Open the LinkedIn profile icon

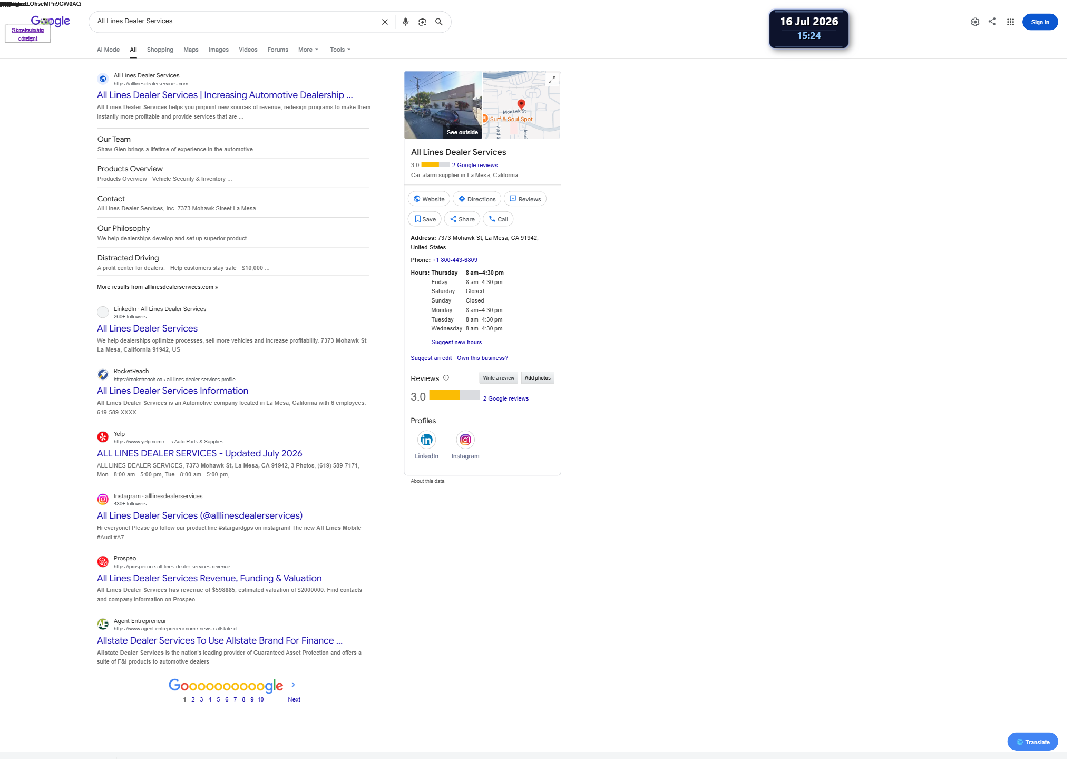point(426,440)
